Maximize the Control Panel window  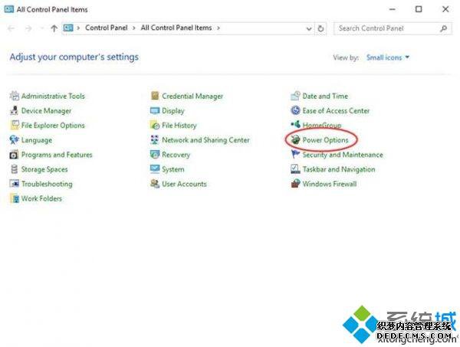(419, 9)
